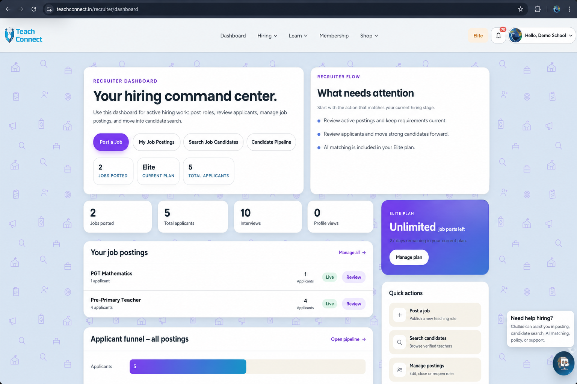Click the plus icon for Post a job

tap(400, 315)
